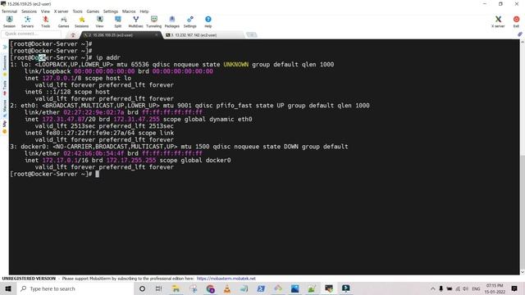Open the Packages manager
Viewport: 525px width, 295px height.
pos(171,22)
